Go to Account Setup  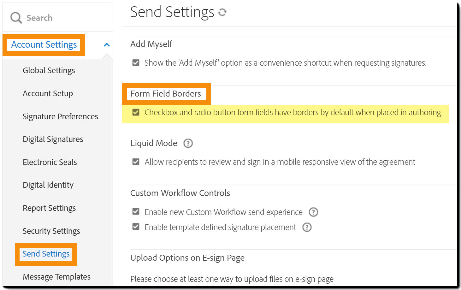[x=48, y=93]
